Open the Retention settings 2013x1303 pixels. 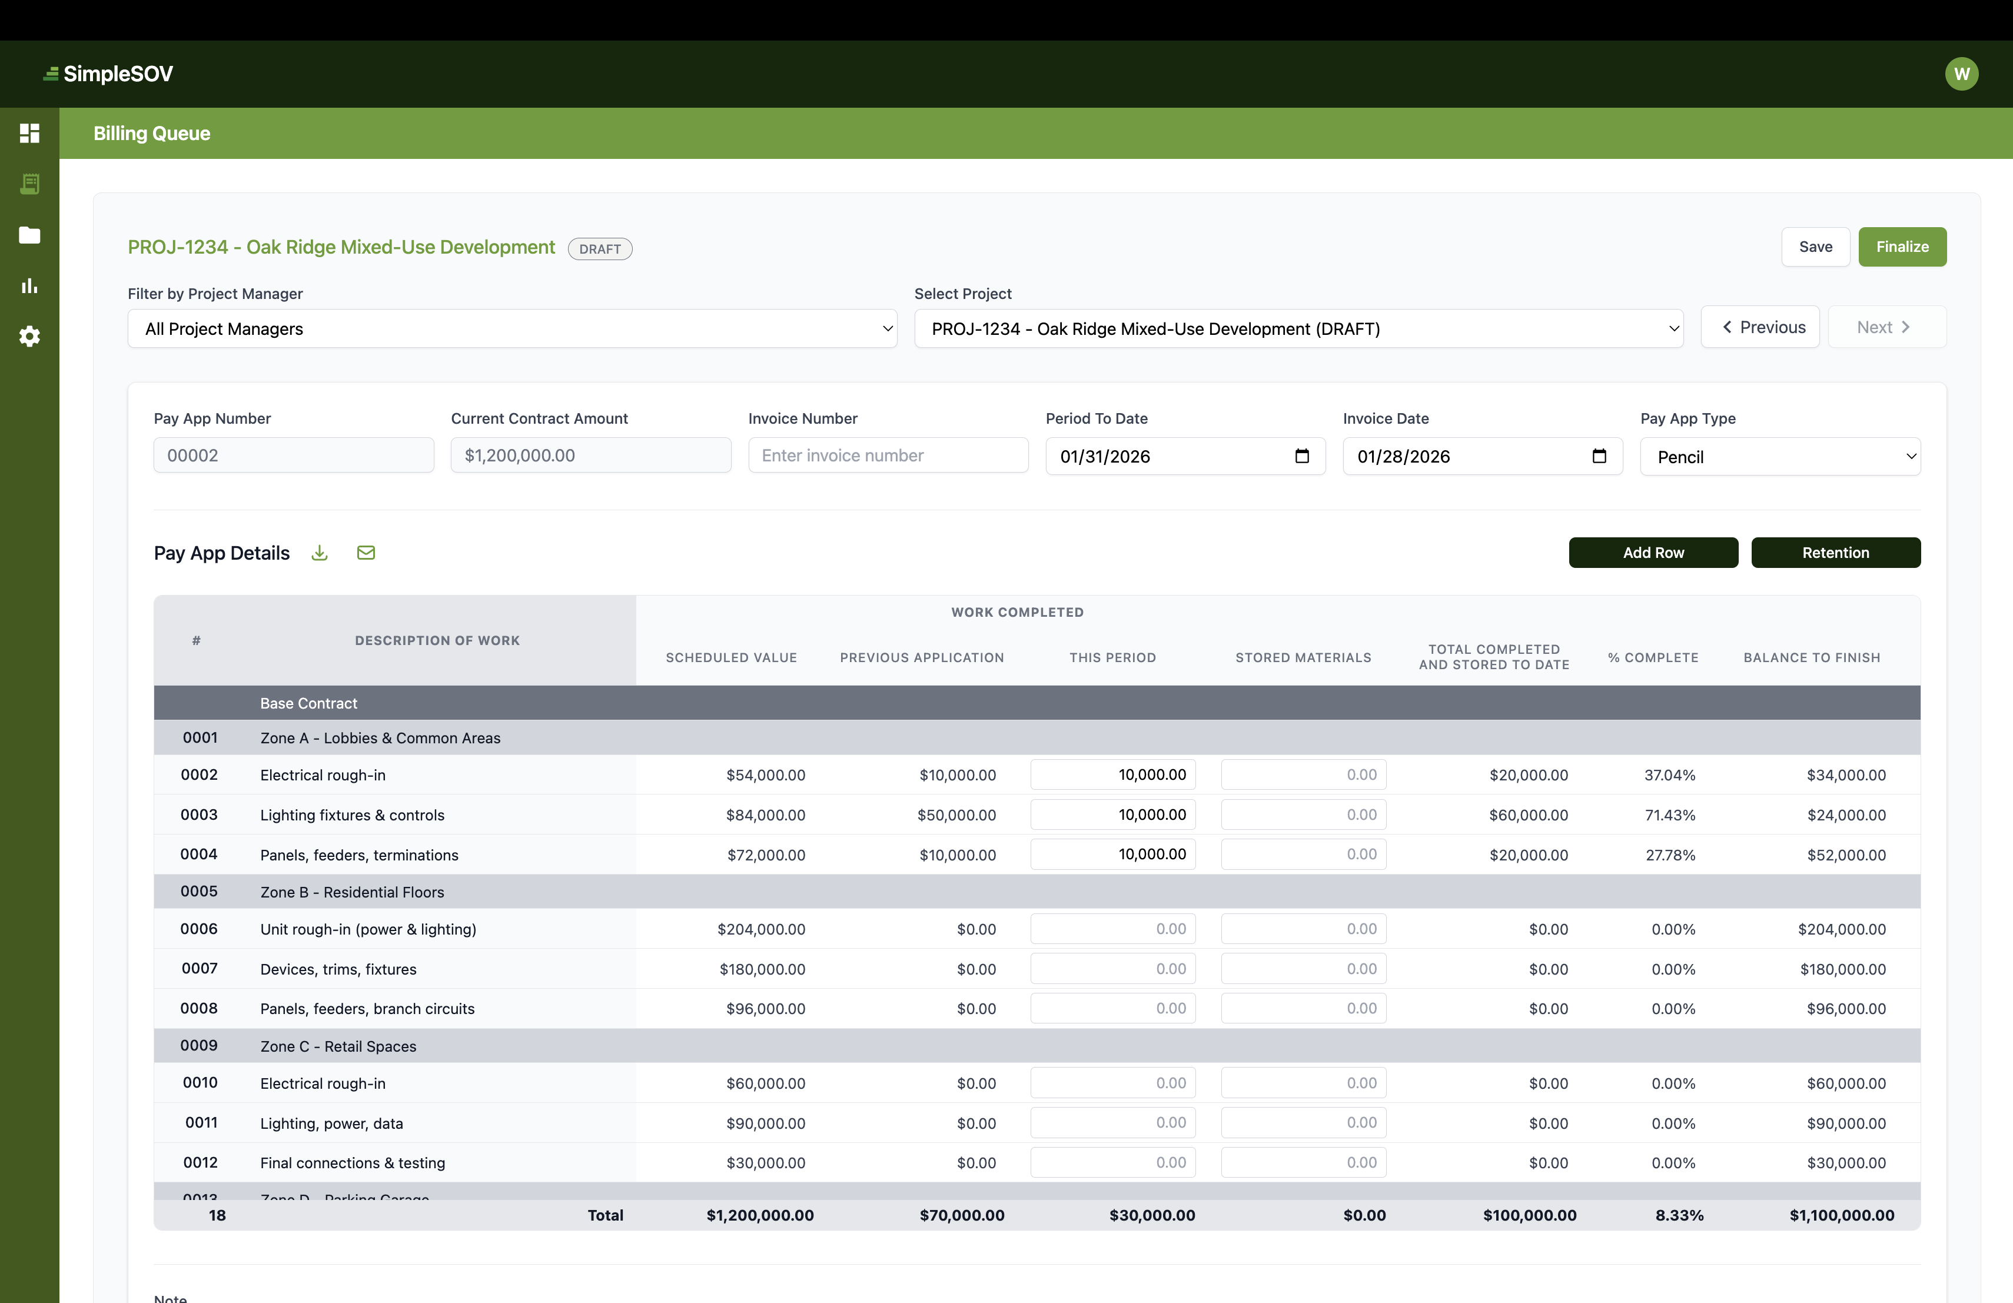(1836, 552)
